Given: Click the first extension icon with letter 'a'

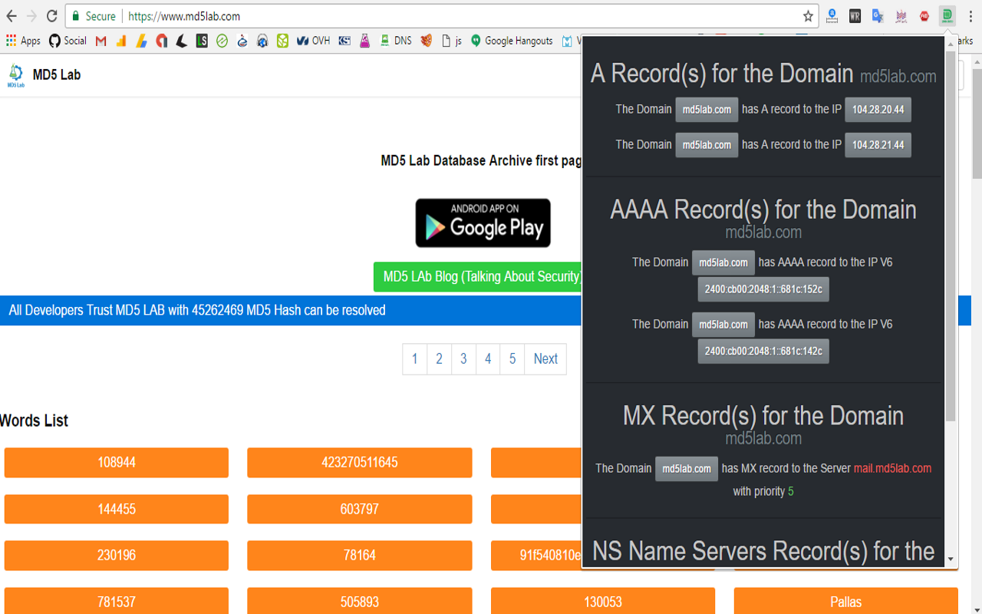Looking at the screenshot, I should (x=832, y=16).
